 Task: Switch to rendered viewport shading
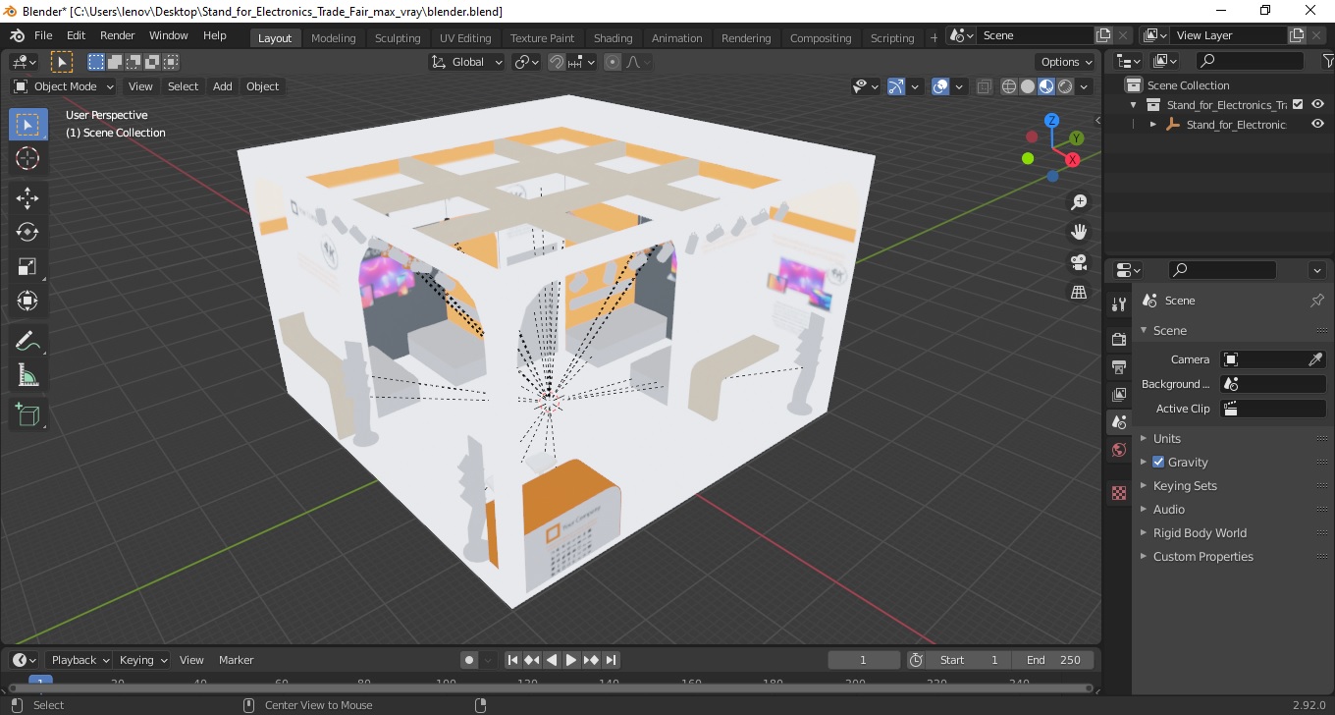pyautogui.click(x=1065, y=86)
